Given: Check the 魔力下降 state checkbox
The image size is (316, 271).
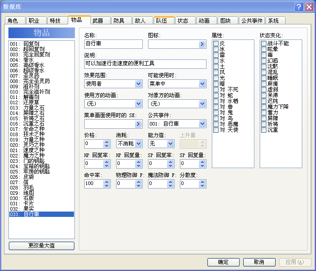Looking at the screenshot, I should click(x=264, y=106).
